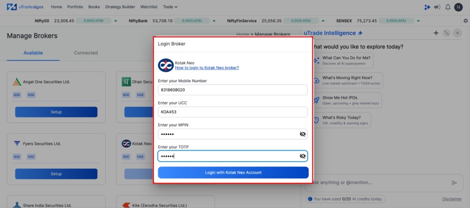Viewport: 470px width, 208px height.
Task: Click Home in the breadcrumb
Action: point(243,34)
